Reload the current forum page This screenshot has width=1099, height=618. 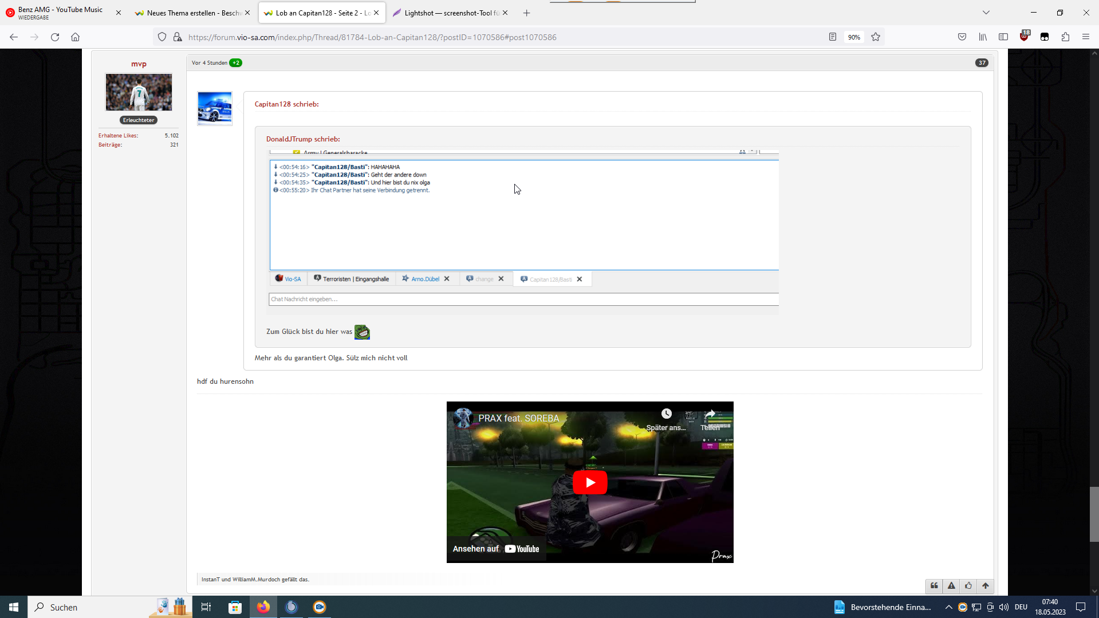55,37
